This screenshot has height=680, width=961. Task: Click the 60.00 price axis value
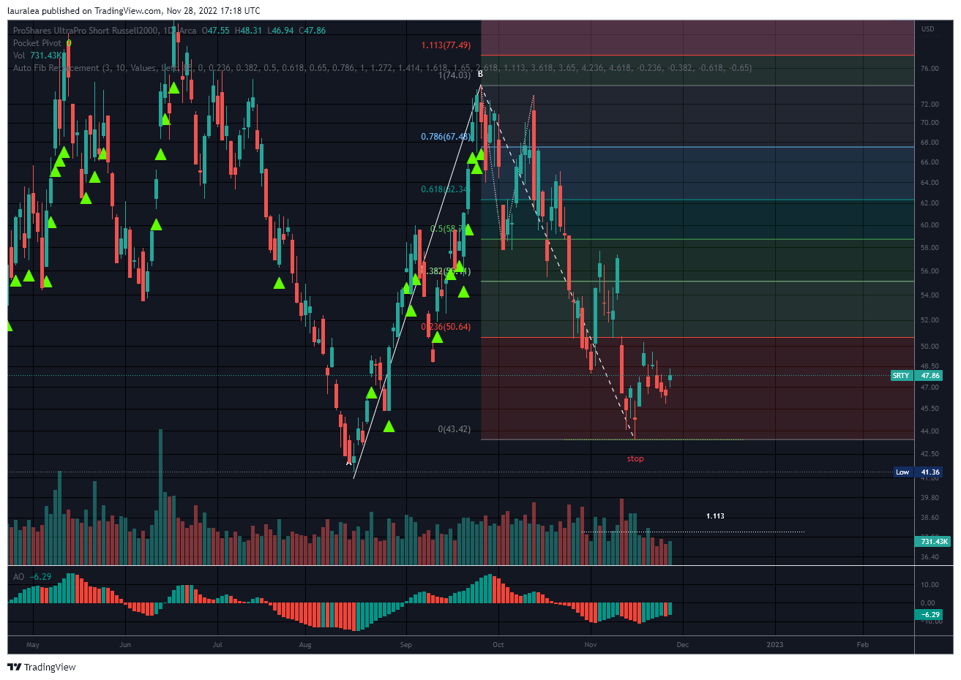(930, 225)
